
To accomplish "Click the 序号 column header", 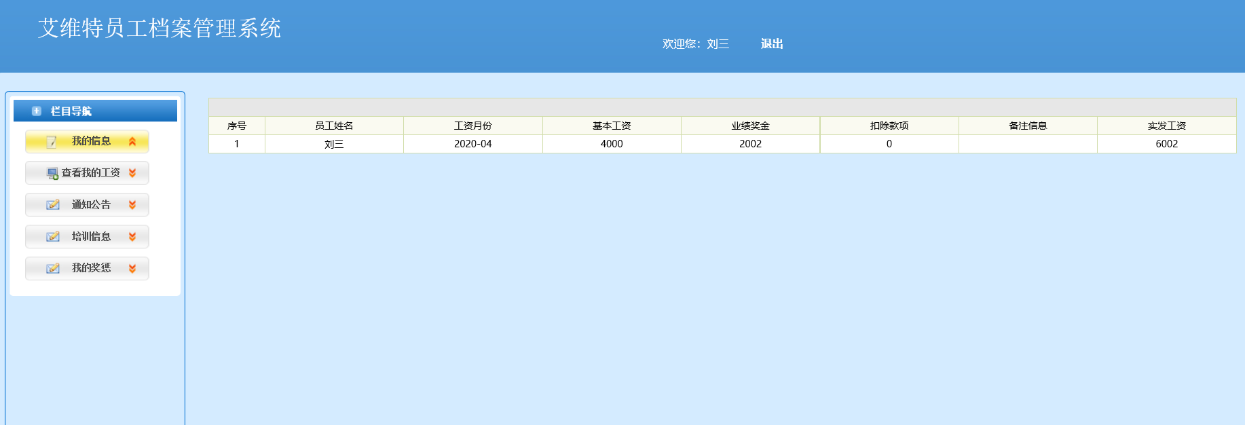I will tap(237, 126).
